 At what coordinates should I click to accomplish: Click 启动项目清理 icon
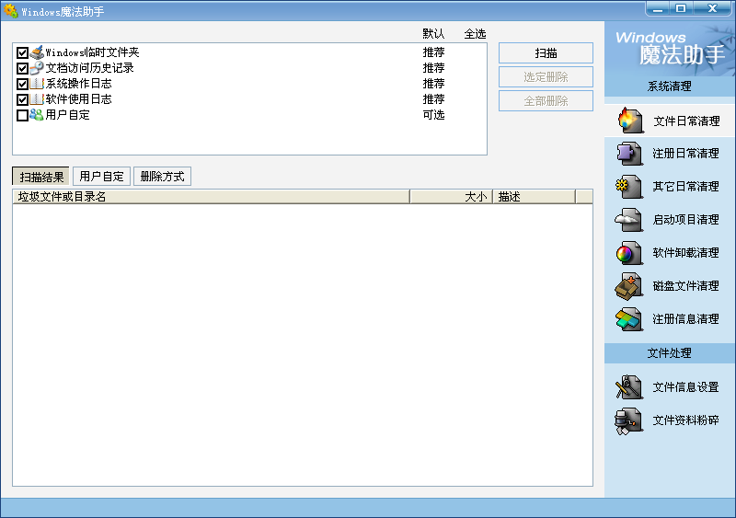pos(629,220)
